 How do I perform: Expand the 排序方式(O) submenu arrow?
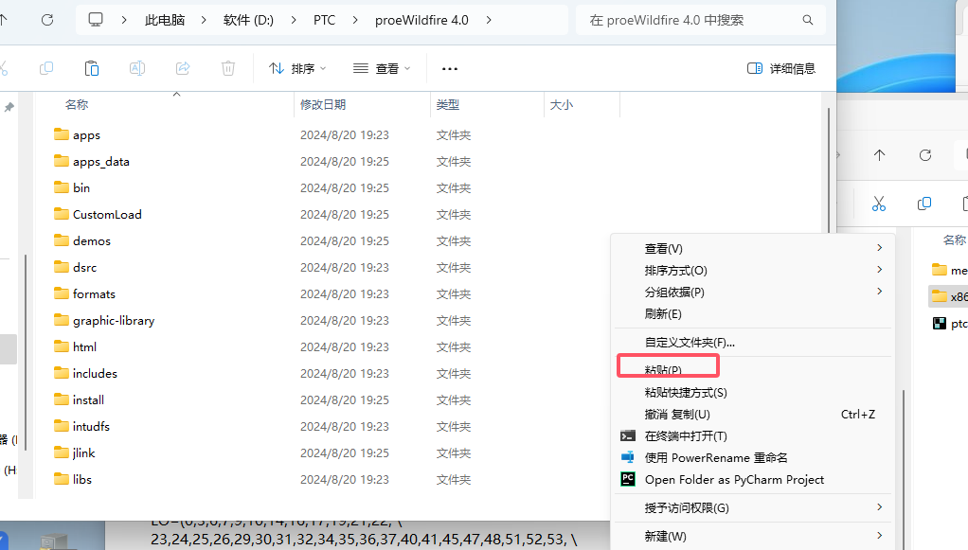pyautogui.click(x=880, y=269)
